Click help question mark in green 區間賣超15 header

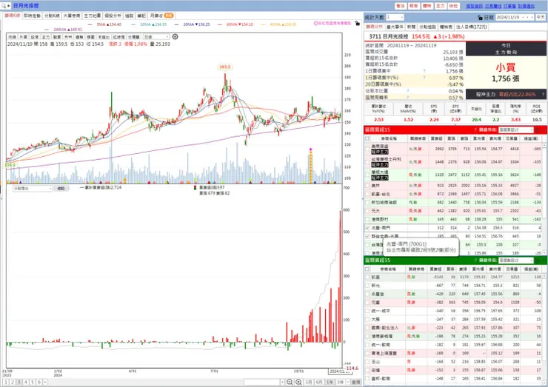[x=475, y=260]
